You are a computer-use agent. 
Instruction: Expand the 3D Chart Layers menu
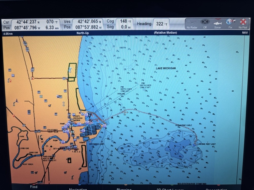pos(170,189)
